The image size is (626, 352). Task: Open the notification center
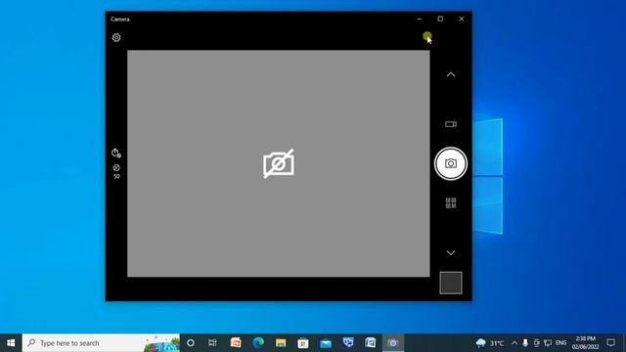[x=610, y=343]
